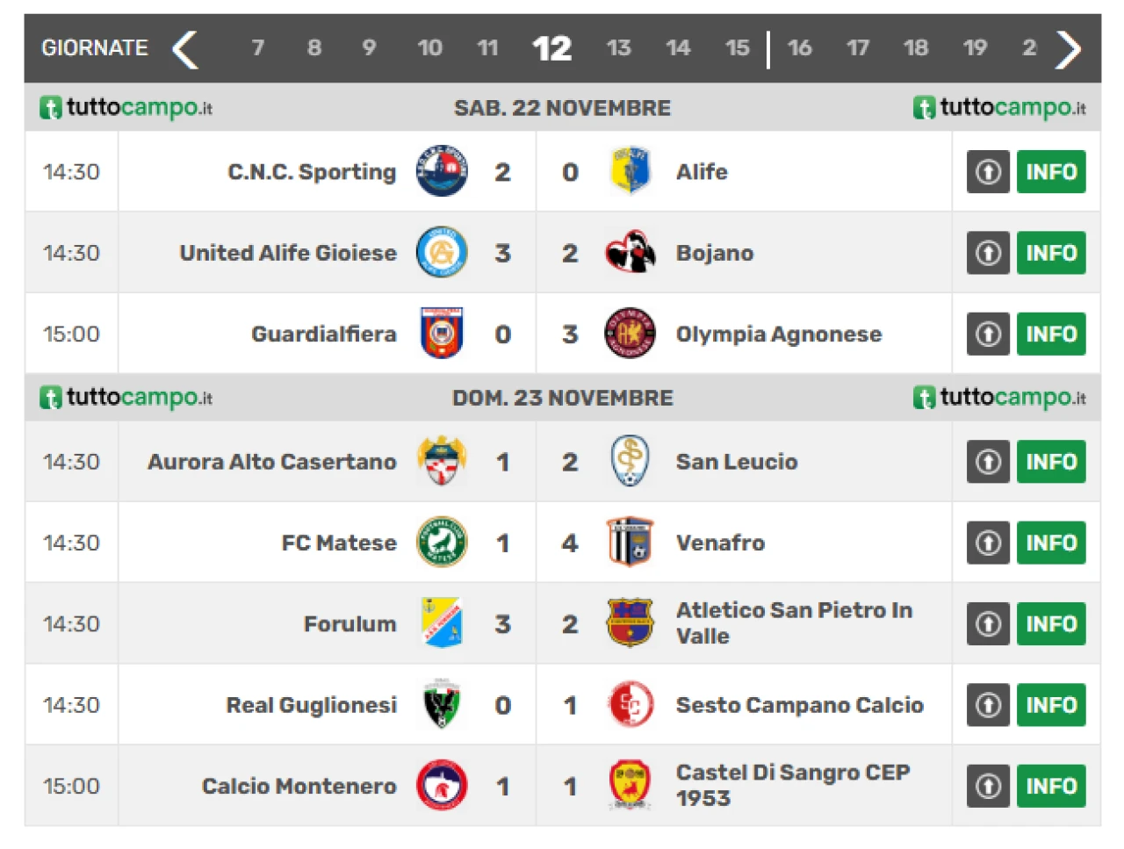Viewport: 1124px width, 849px height.
Task: Select giornata 13 tab
Action: [618, 48]
